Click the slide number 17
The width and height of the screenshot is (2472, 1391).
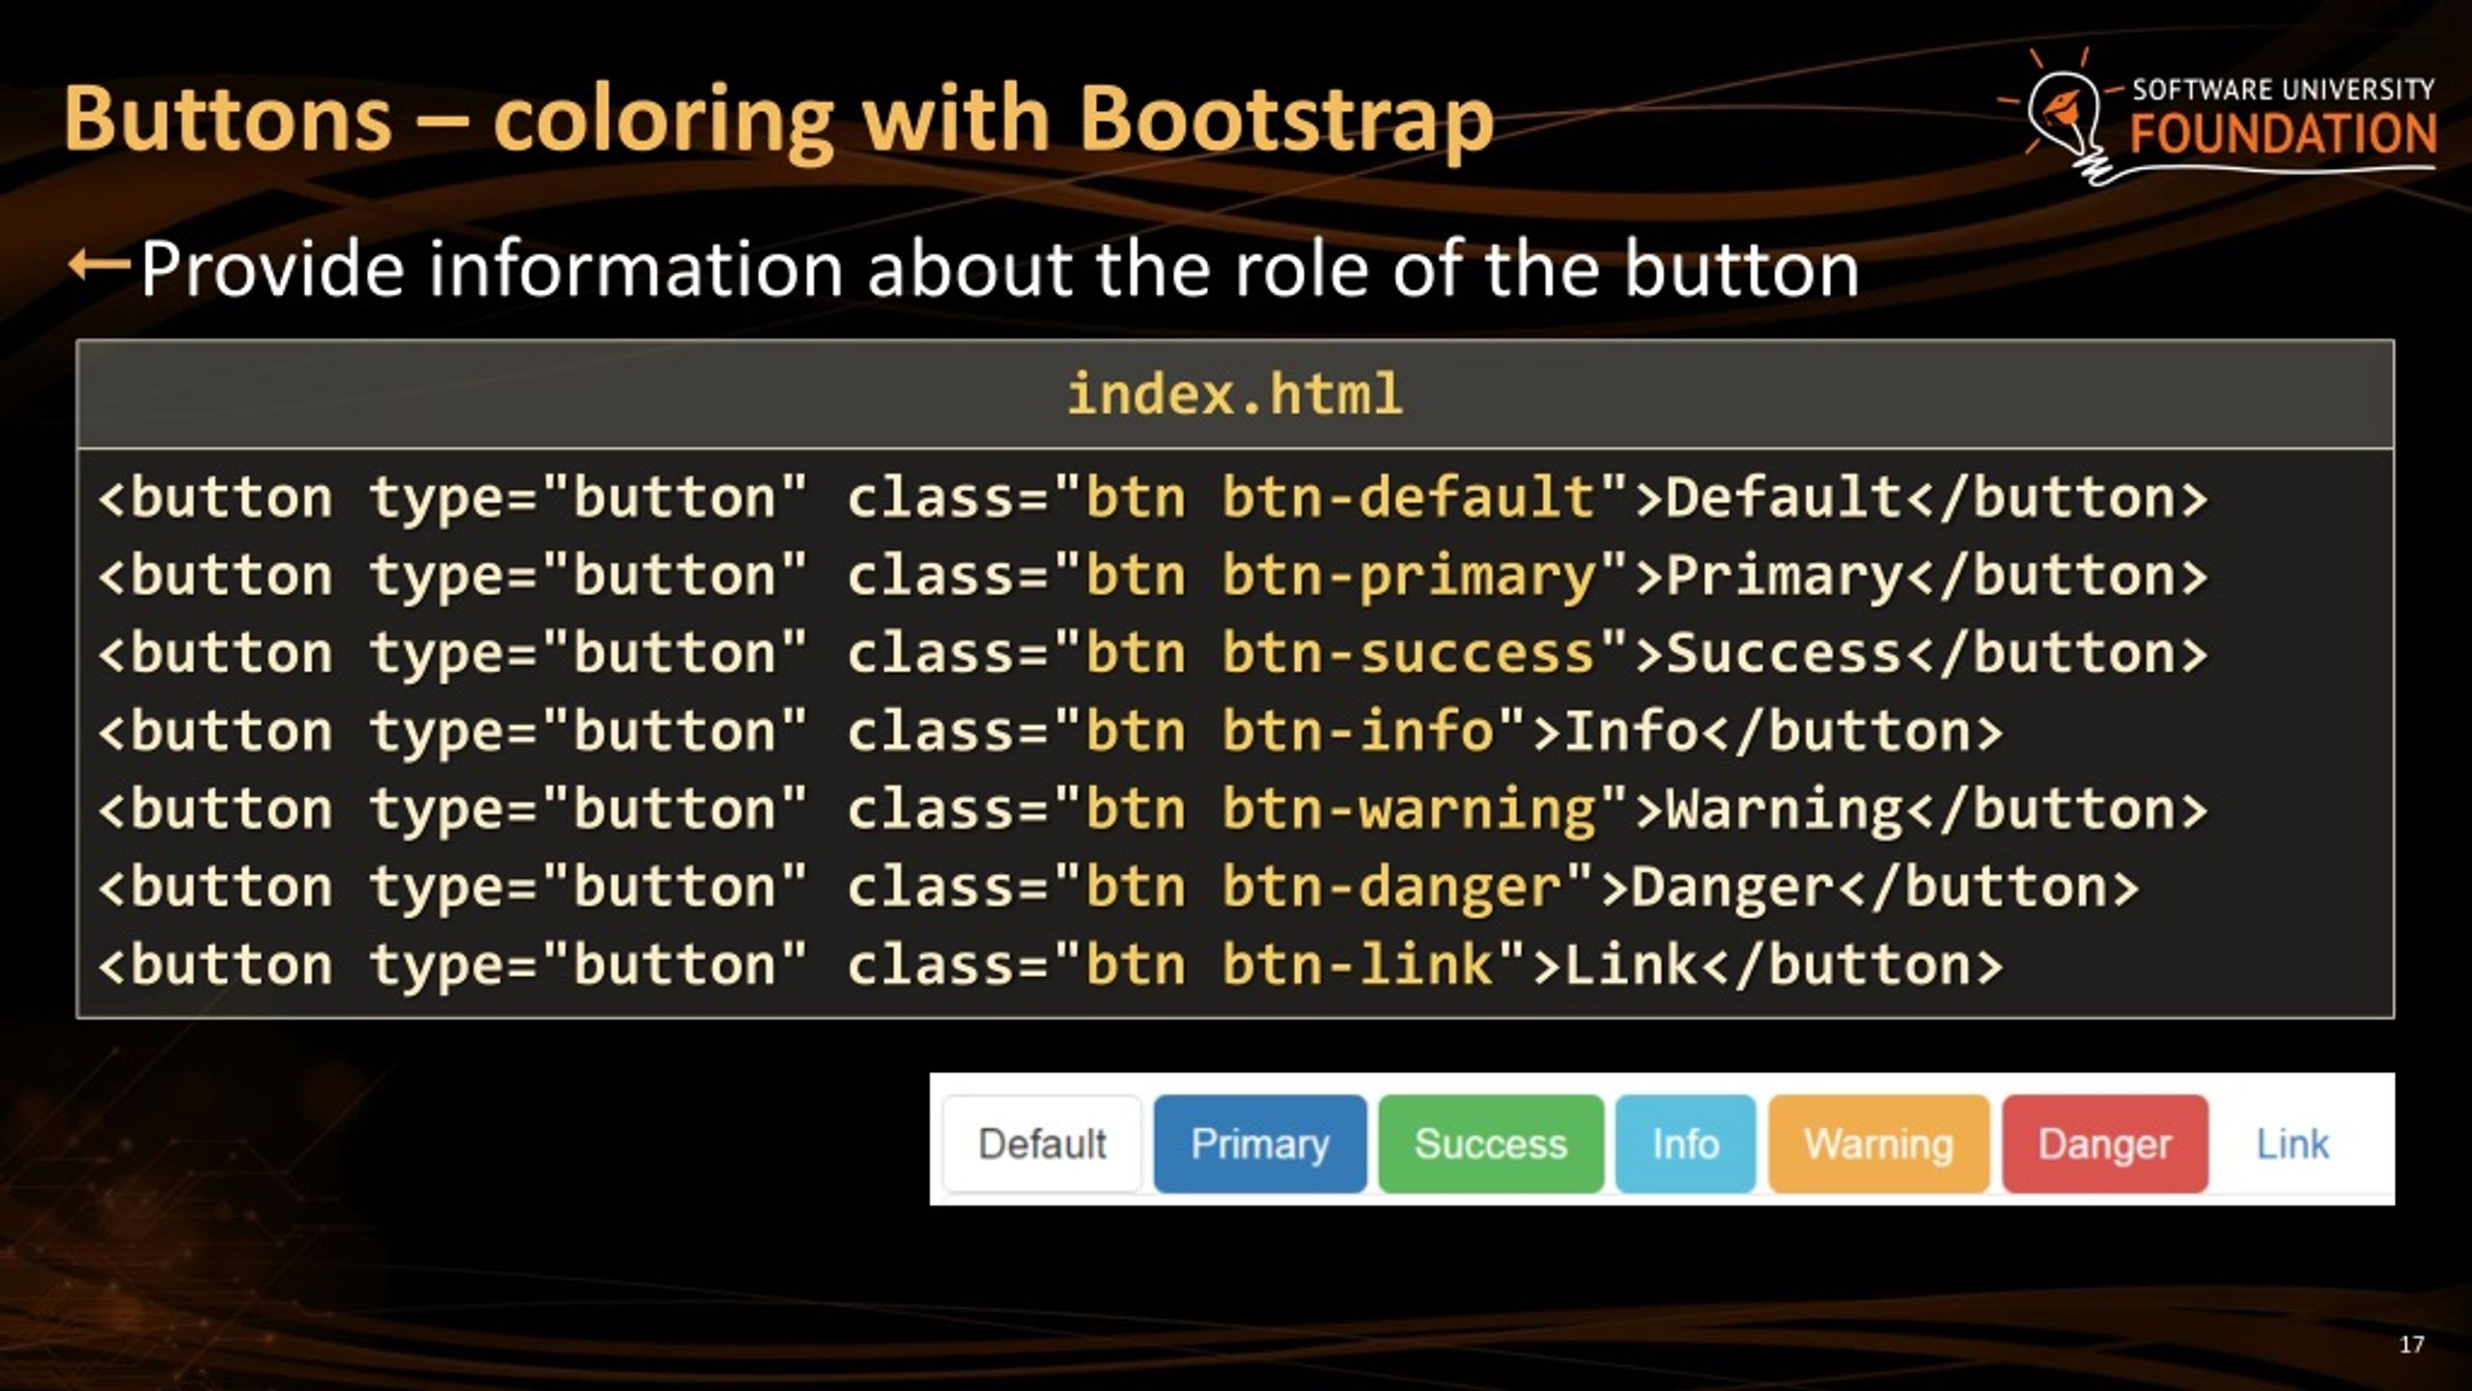coord(2411,1345)
